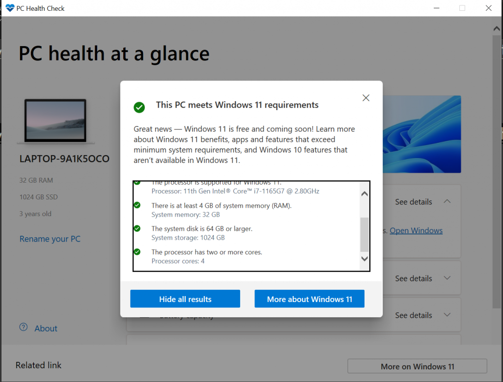Viewport: 503px width, 382px height.
Task: Click Processor cores: 4 line
Action: [178, 261]
